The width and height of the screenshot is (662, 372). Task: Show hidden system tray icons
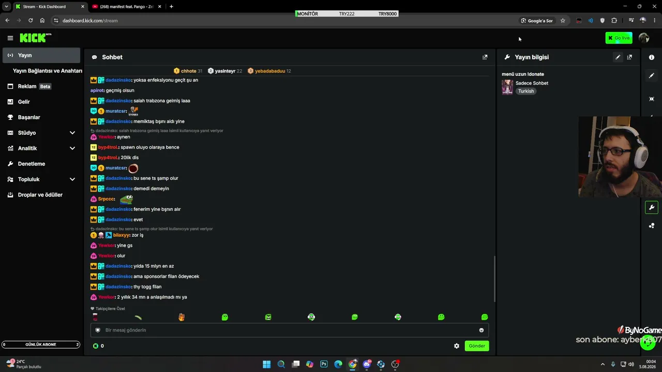[603, 364]
